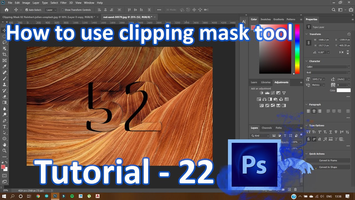Toggle type layer filter in Layers panel
Screen dimensions: 355x200
click(285, 136)
